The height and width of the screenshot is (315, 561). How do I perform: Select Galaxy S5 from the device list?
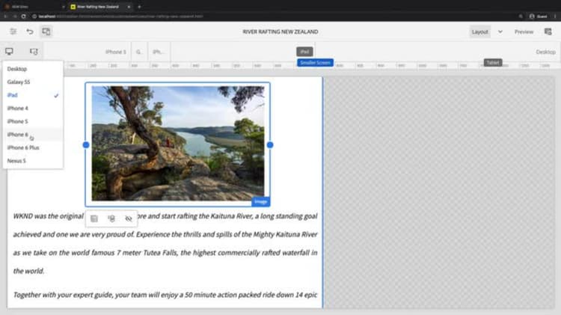point(19,82)
